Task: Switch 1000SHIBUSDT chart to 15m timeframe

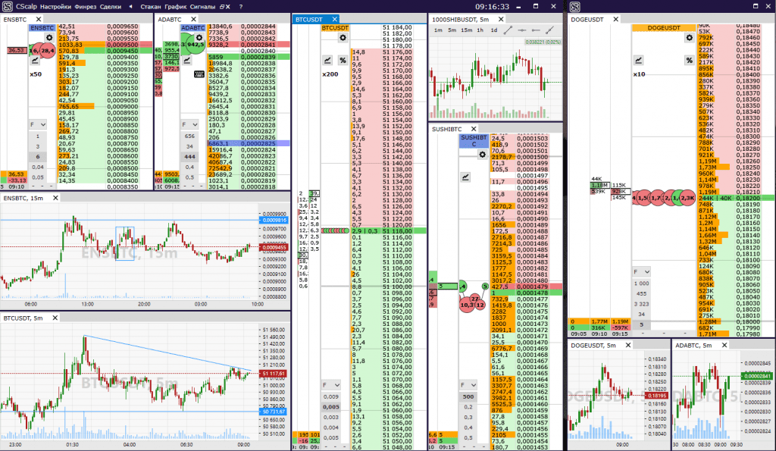Action: (466, 30)
